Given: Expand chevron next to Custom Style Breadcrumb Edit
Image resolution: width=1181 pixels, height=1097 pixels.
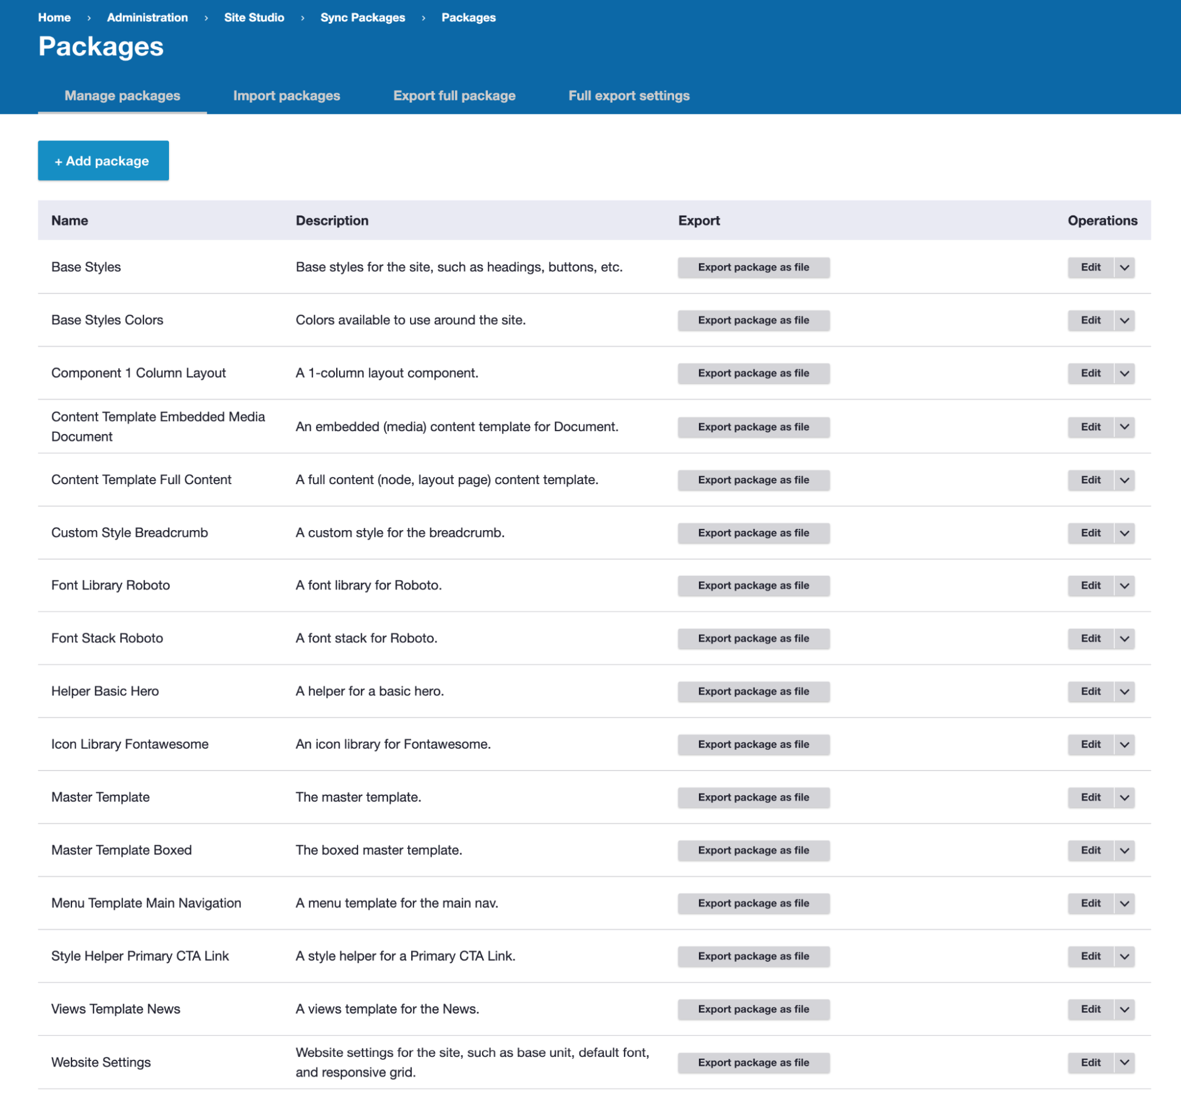Looking at the screenshot, I should pyautogui.click(x=1124, y=533).
